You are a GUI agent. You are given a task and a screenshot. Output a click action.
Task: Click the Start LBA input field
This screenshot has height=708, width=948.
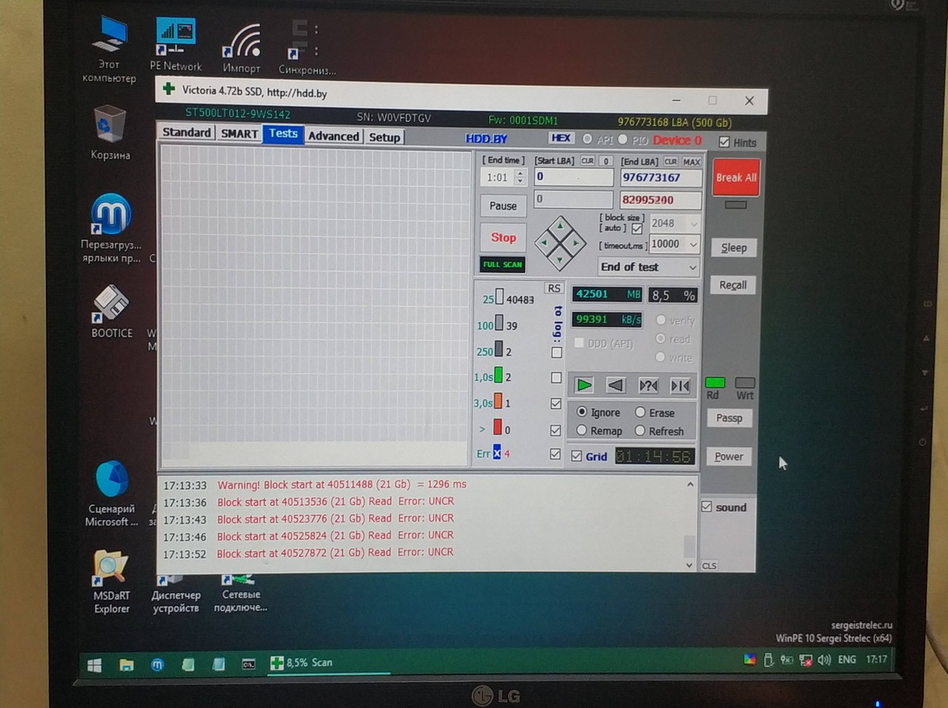click(574, 177)
